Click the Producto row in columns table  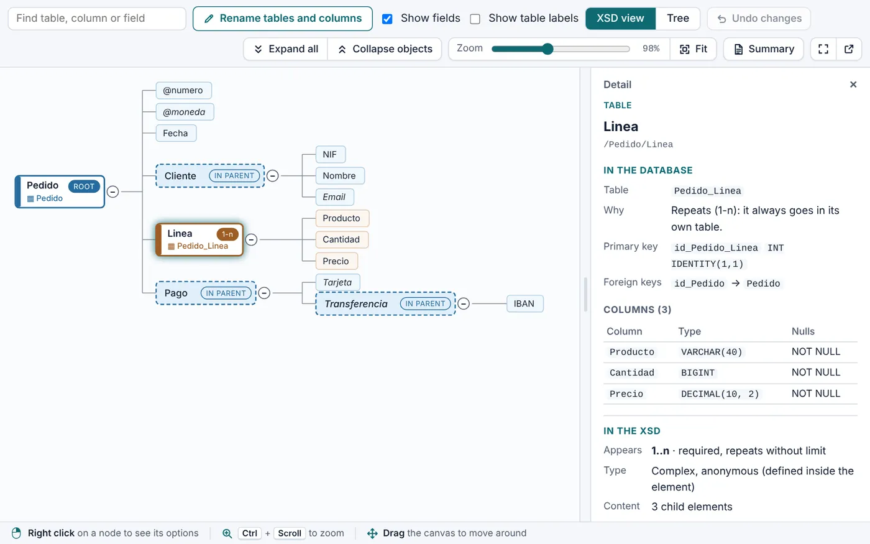[730, 352]
